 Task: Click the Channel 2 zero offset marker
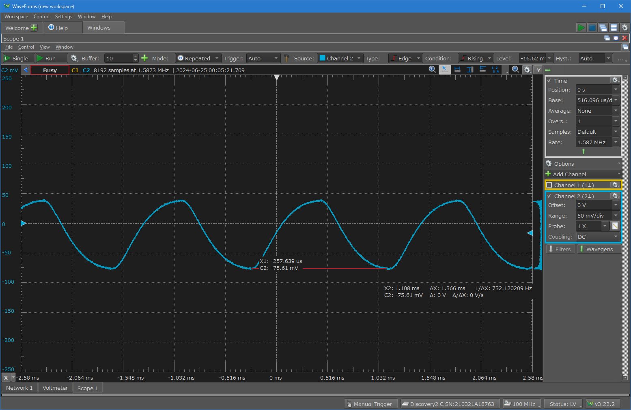(24, 223)
